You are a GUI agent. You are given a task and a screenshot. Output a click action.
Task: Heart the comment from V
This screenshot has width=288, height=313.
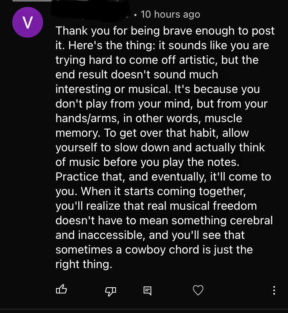[198, 290]
